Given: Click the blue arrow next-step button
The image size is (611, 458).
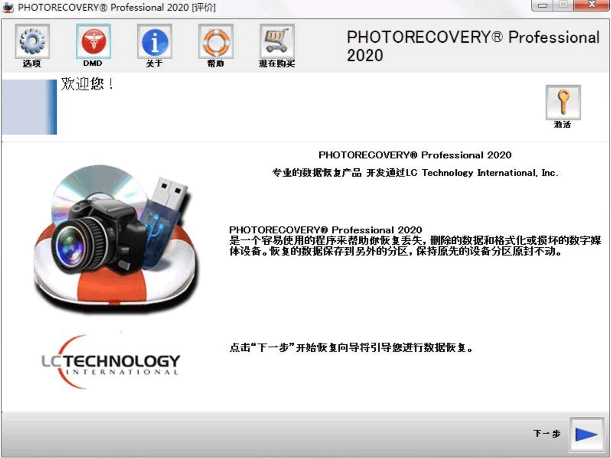Looking at the screenshot, I should [x=587, y=434].
